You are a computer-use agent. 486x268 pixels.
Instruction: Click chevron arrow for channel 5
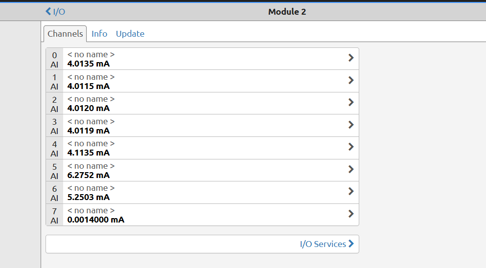tap(351, 169)
